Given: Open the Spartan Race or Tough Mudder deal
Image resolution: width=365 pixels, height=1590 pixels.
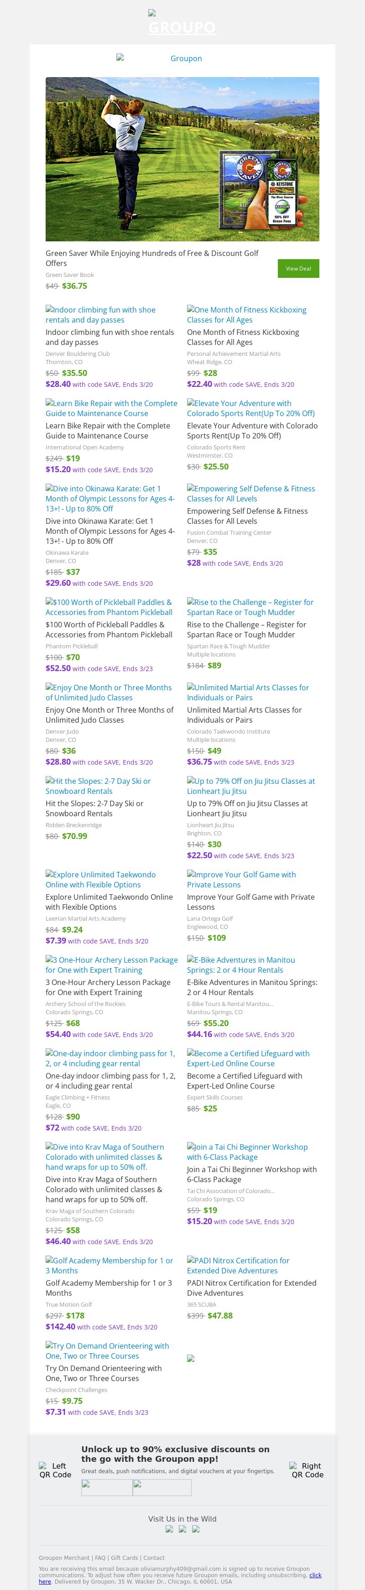Looking at the screenshot, I should click(250, 607).
